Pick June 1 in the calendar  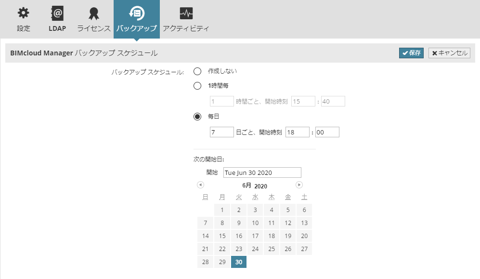pyautogui.click(x=222, y=210)
